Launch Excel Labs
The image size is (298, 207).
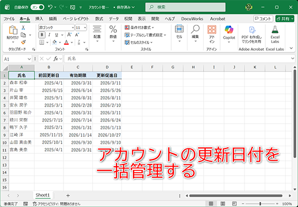point(275,35)
